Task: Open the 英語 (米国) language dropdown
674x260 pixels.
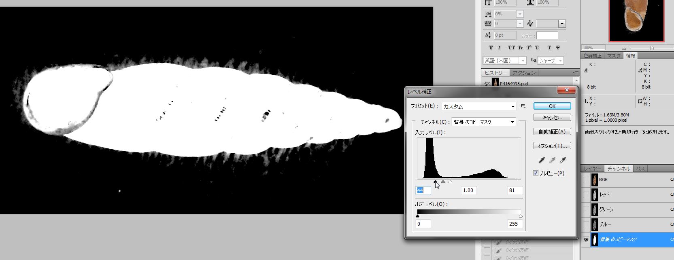Action: 504,60
